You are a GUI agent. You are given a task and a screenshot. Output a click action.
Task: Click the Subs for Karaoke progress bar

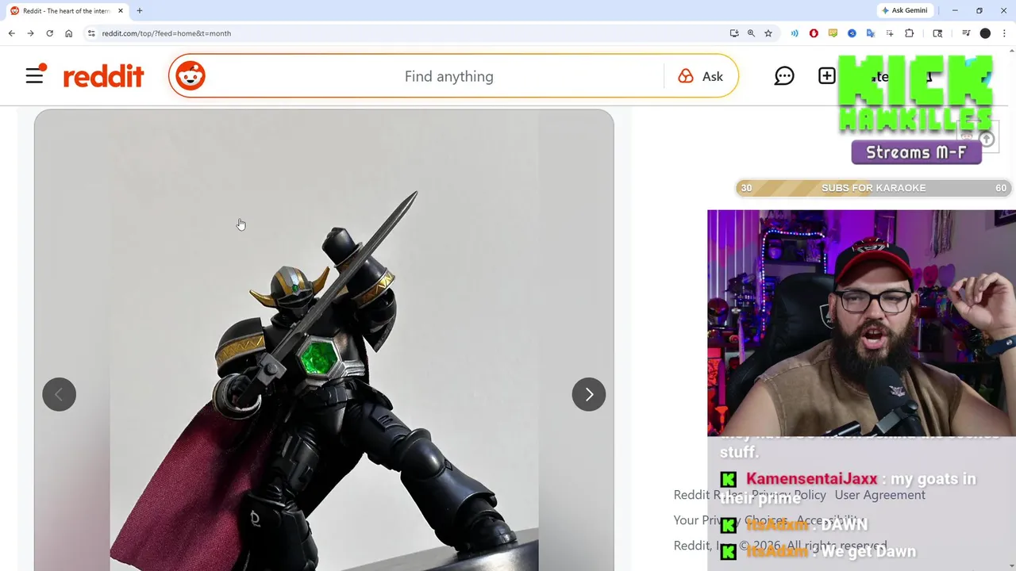(x=873, y=188)
